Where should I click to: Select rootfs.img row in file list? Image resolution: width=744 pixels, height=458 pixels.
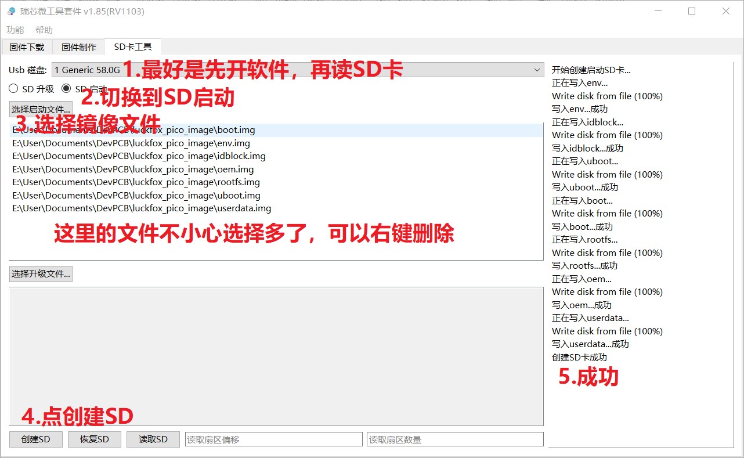click(276, 182)
